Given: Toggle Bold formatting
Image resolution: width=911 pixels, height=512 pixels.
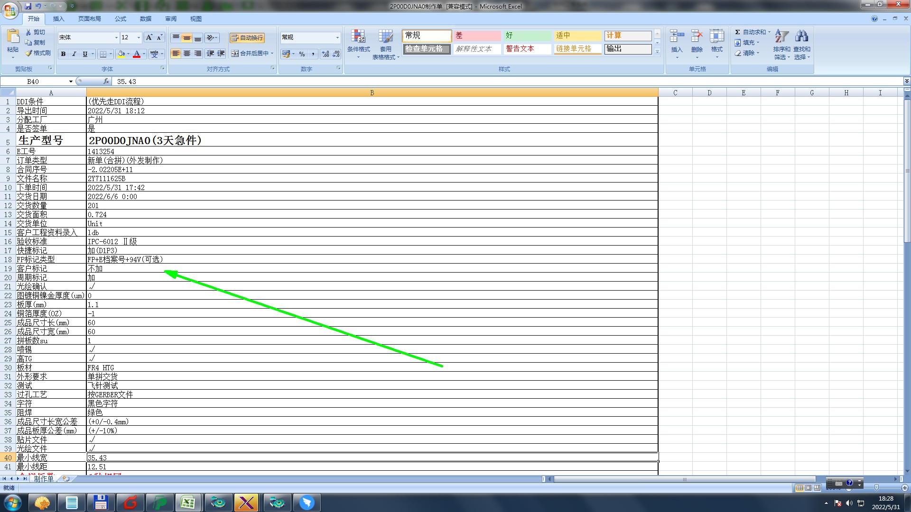Looking at the screenshot, I should [x=63, y=54].
